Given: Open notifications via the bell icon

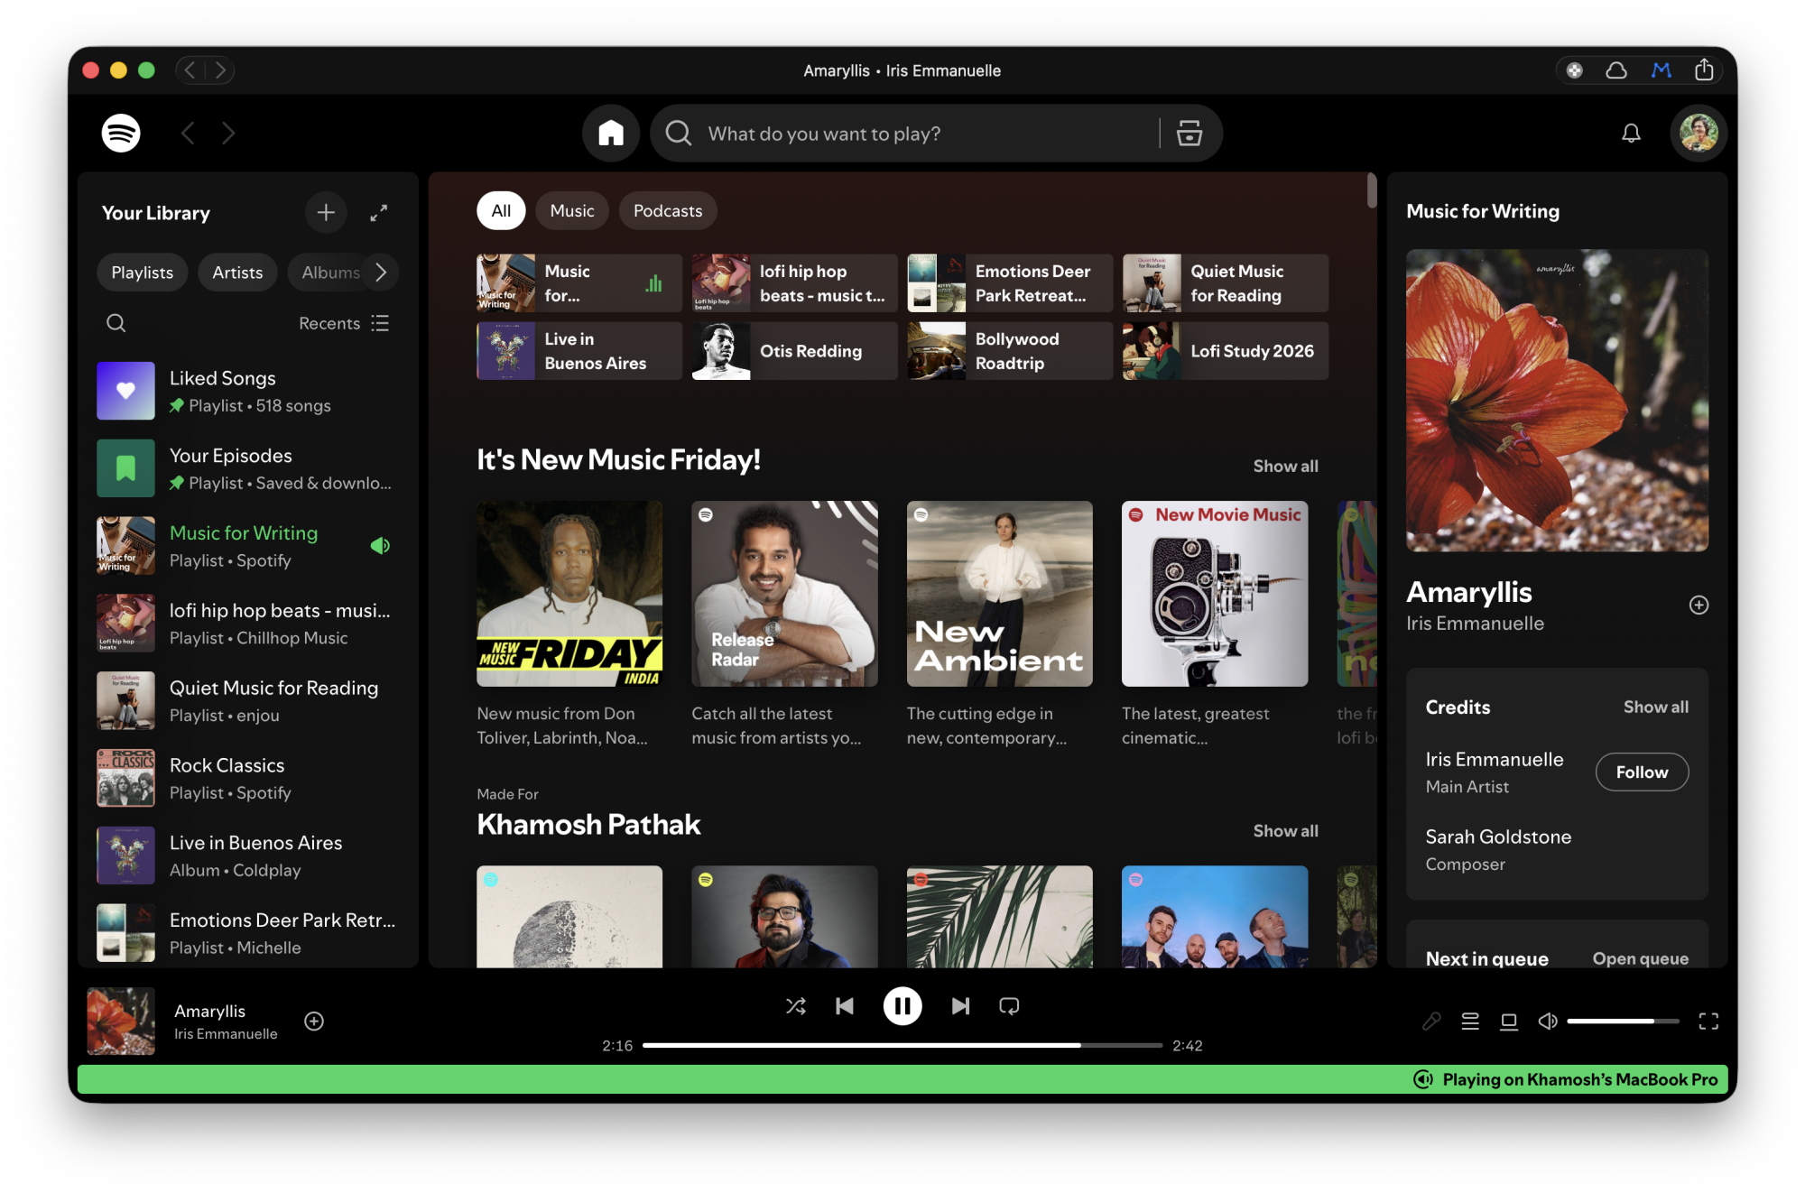Looking at the screenshot, I should click(x=1631, y=133).
